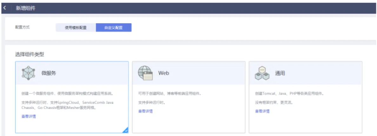Click the blue checkmark on 微服务 card
This screenshot has width=377, height=136.
(125, 130)
